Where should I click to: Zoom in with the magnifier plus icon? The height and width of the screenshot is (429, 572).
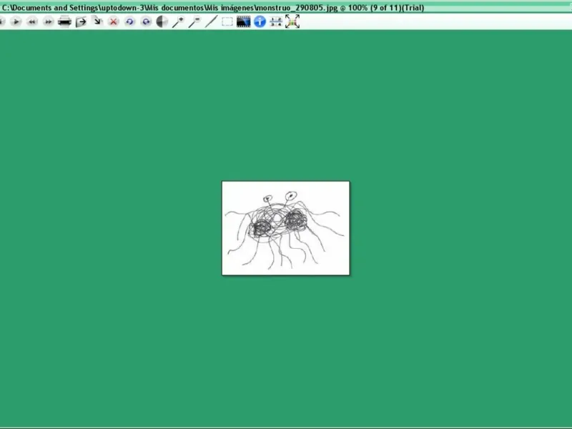coord(178,22)
